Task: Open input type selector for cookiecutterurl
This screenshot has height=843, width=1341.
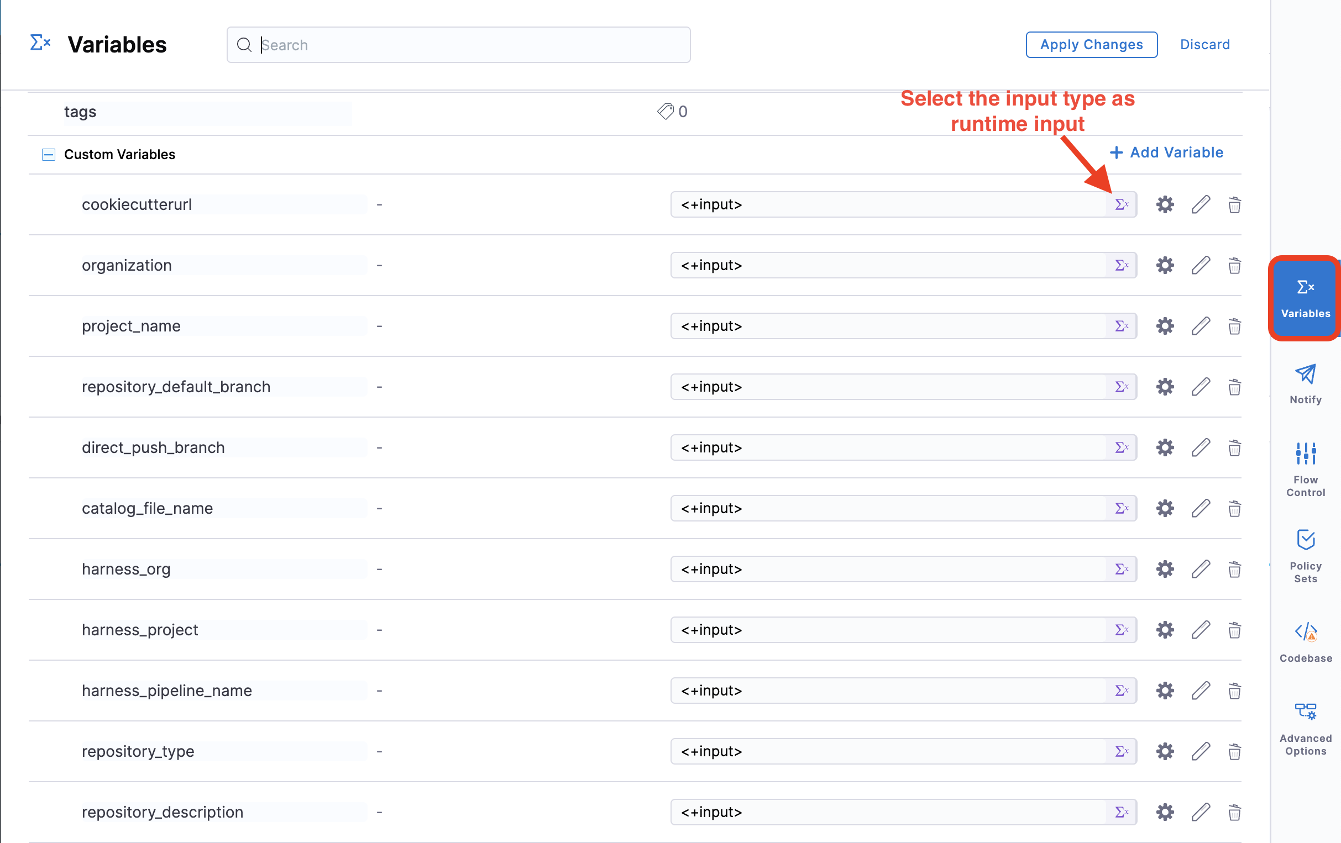Action: pyautogui.click(x=1121, y=205)
